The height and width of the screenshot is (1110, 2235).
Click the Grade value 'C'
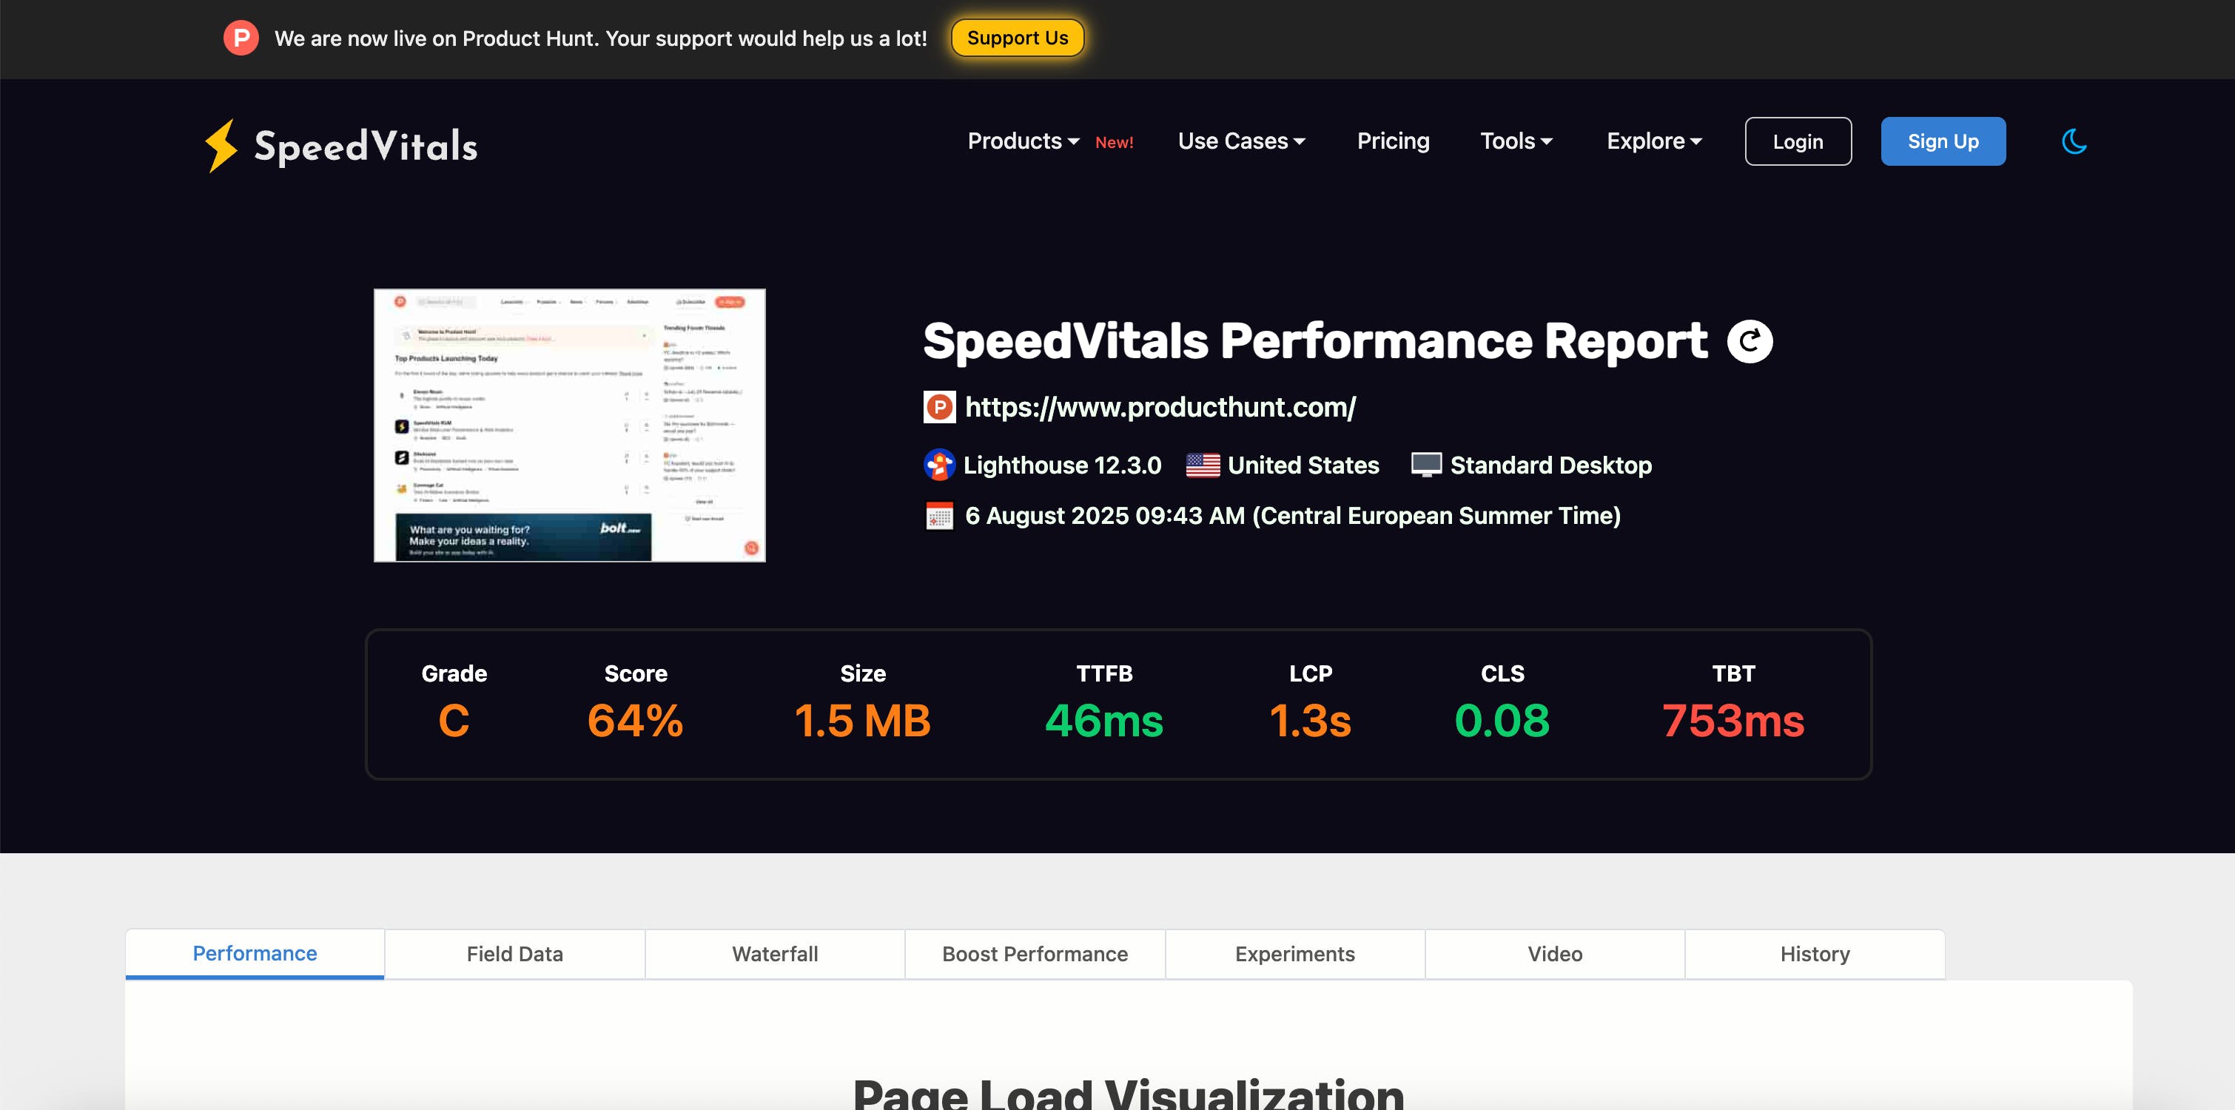[x=454, y=720]
